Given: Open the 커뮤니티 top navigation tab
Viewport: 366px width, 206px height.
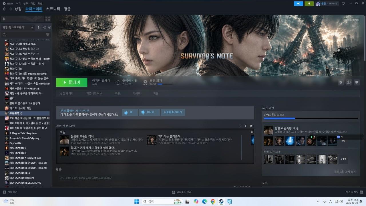Looking at the screenshot, I should [x=53, y=9].
